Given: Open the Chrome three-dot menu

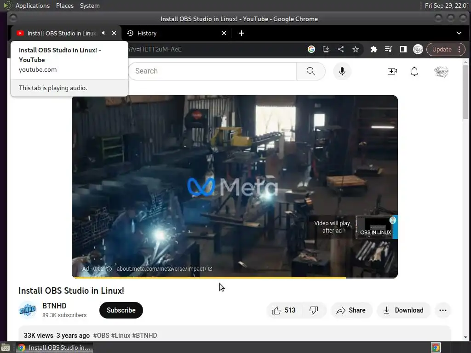Looking at the screenshot, I should pyautogui.click(x=460, y=49).
